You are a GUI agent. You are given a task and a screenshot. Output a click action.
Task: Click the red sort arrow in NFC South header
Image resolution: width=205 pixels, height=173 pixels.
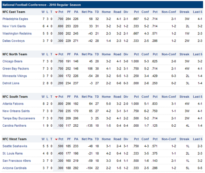[56, 97]
